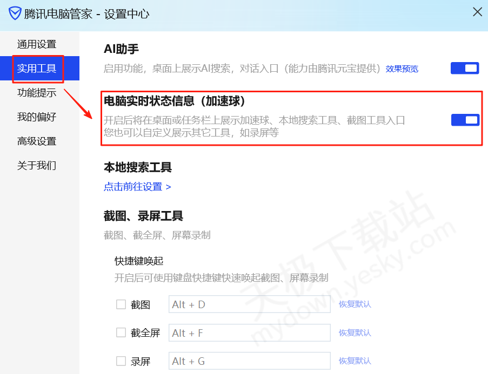Enable the 截图 shortcut checkbox
This screenshot has height=374, width=488.
[x=121, y=304]
